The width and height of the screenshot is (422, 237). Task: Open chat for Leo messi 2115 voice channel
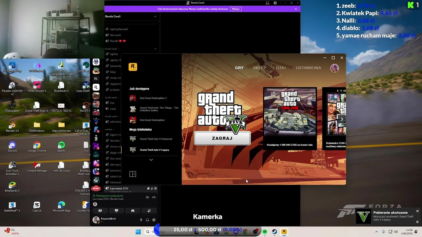pyautogui.click(x=148, y=189)
